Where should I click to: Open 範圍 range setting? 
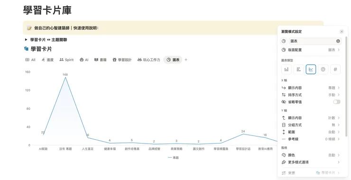click(311, 132)
